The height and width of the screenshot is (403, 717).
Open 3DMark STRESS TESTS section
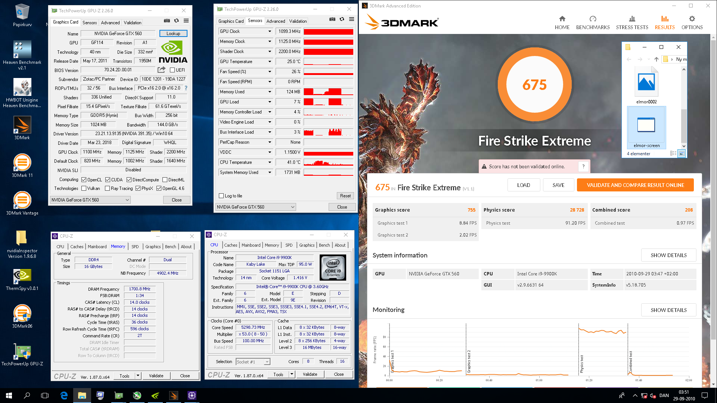632,23
